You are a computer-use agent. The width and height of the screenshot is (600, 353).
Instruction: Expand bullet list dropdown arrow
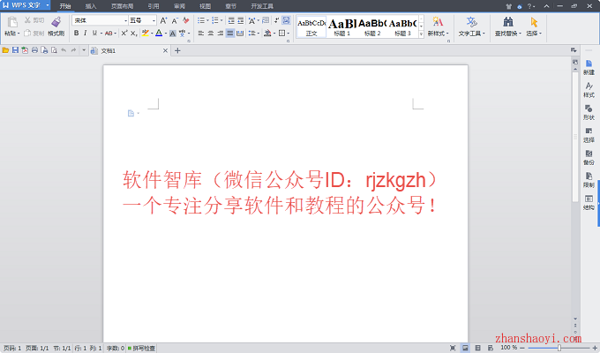(207, 20)
